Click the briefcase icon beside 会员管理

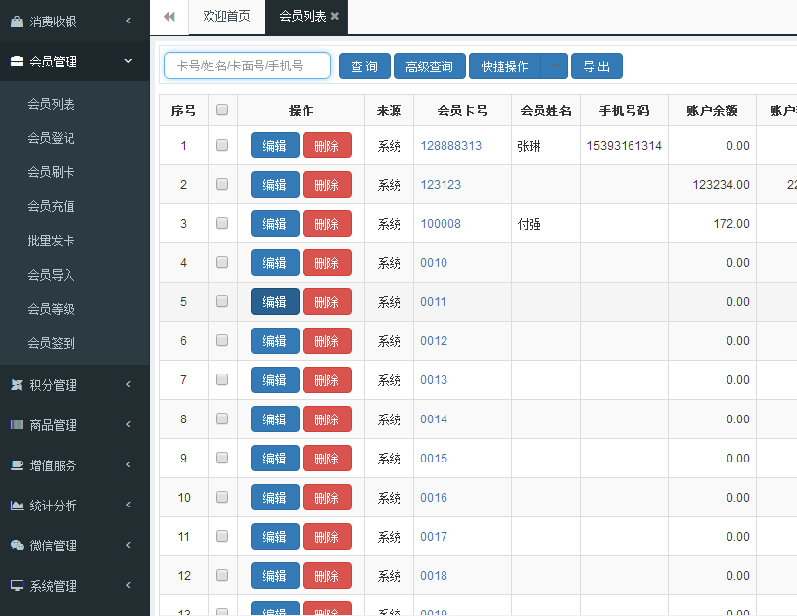point(17,62)
